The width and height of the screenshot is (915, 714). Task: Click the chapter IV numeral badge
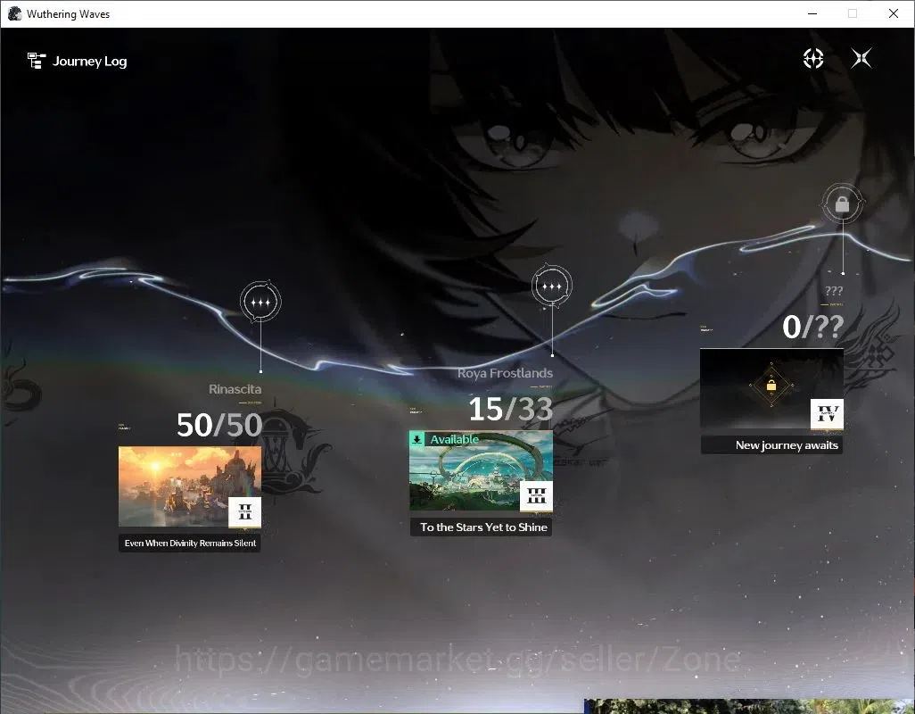pos(827,414)
